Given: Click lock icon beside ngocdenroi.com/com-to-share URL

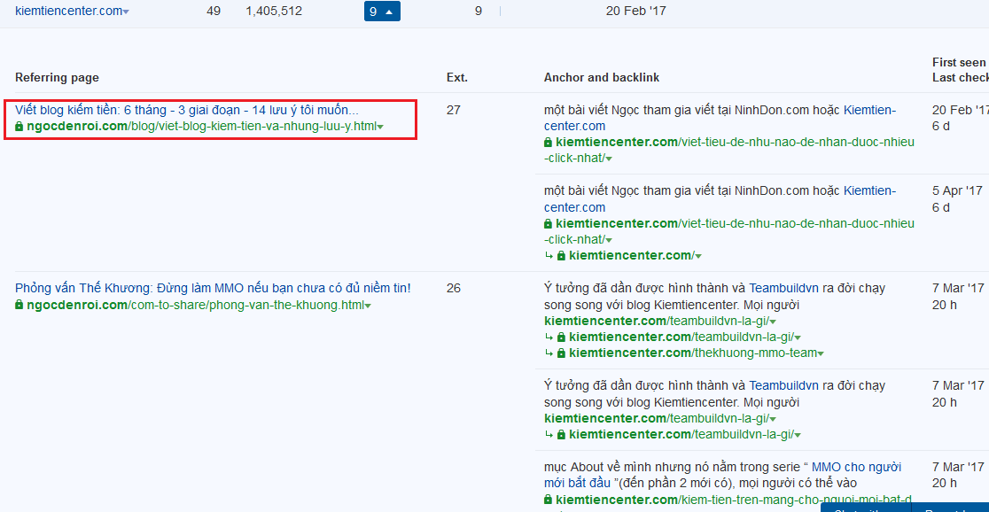Looking at the screenshot, I should tap(19, 306).
